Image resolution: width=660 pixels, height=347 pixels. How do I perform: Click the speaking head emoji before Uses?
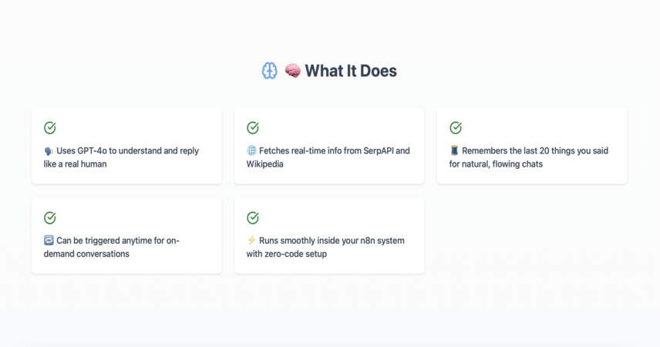coord(49,151)
